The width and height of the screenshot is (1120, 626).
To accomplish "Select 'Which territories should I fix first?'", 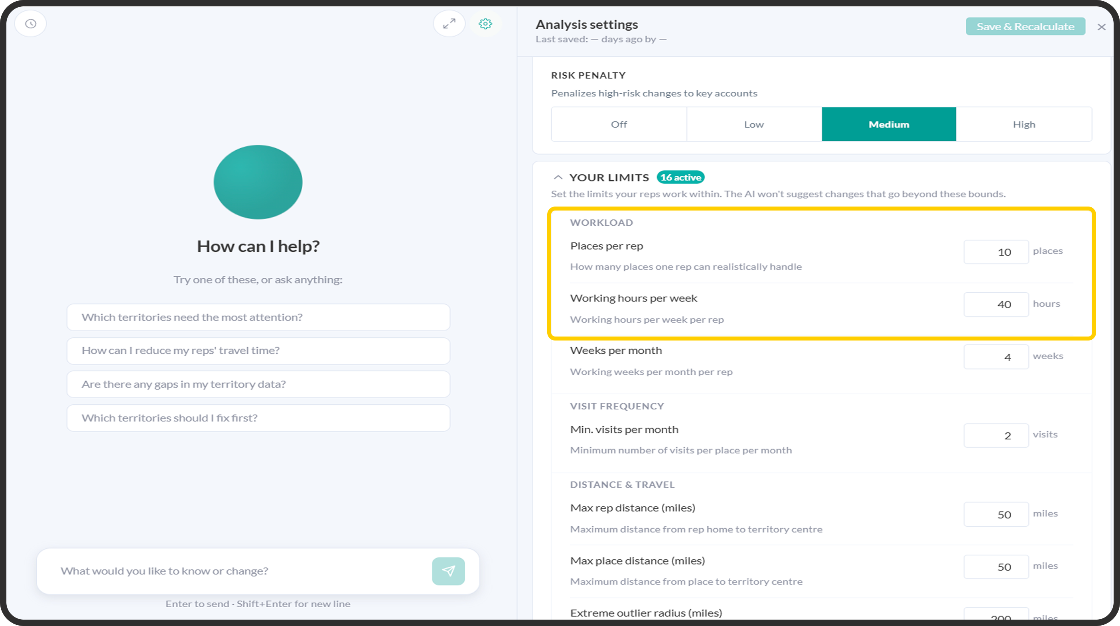I will 258,418.
